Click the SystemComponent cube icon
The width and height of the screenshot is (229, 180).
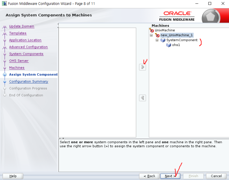[x=163, y=40]
